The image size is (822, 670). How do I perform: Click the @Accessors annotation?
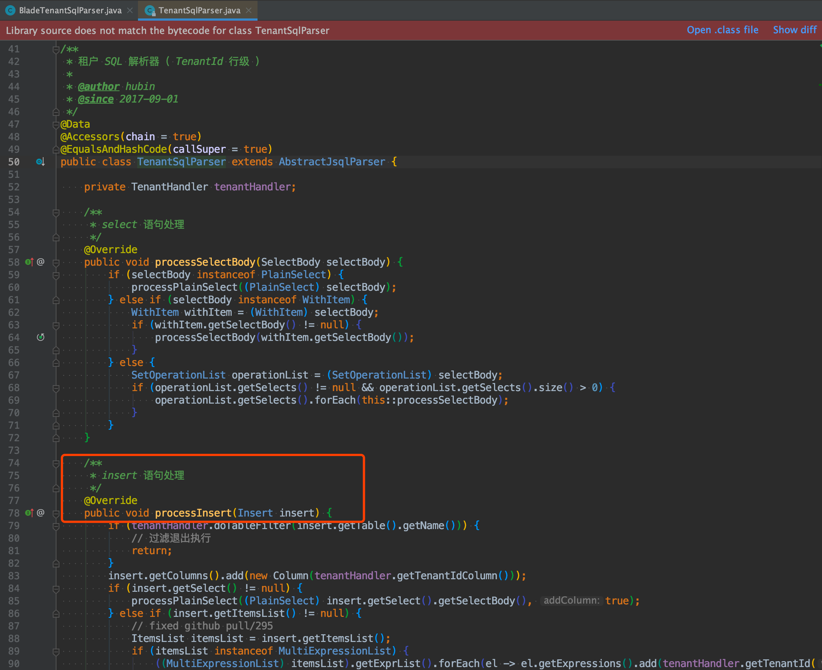coord(90,137)
